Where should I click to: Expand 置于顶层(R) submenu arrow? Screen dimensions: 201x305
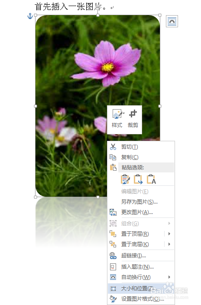(x=169, y=234)
